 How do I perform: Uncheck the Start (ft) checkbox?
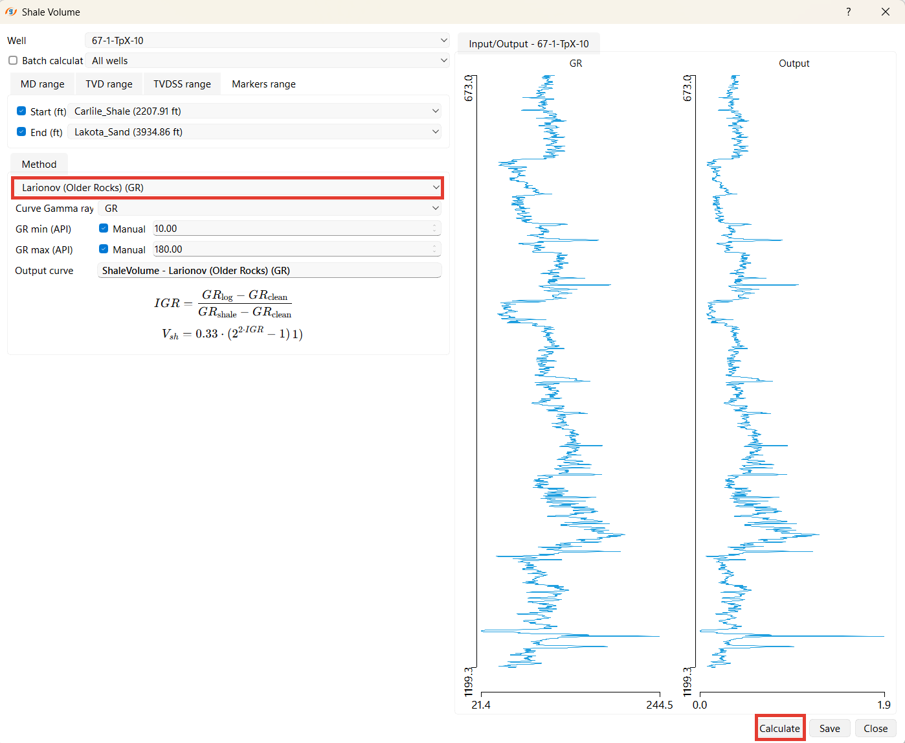tap(21, 111)
